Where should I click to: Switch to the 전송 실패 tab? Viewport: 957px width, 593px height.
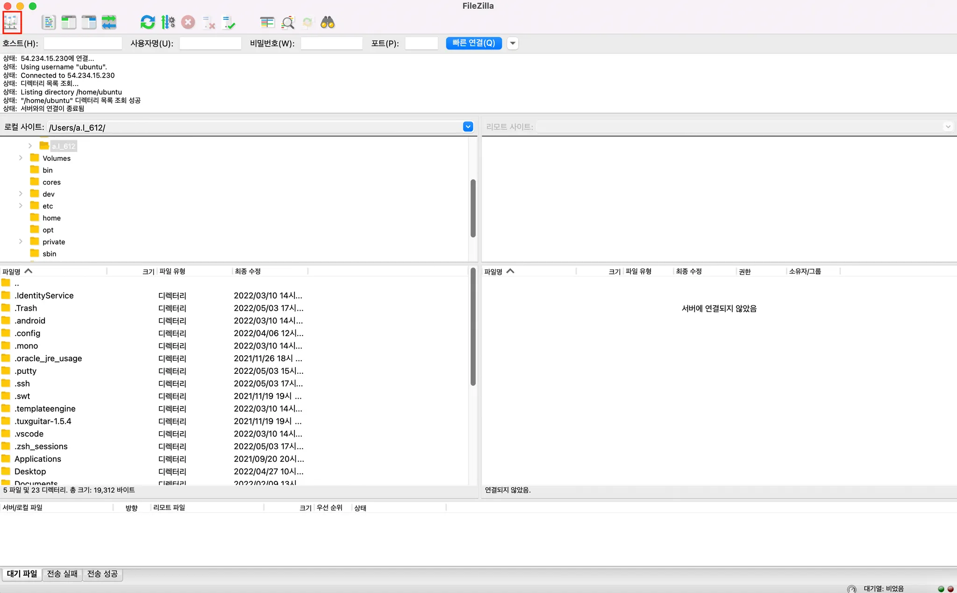(62, 574)
